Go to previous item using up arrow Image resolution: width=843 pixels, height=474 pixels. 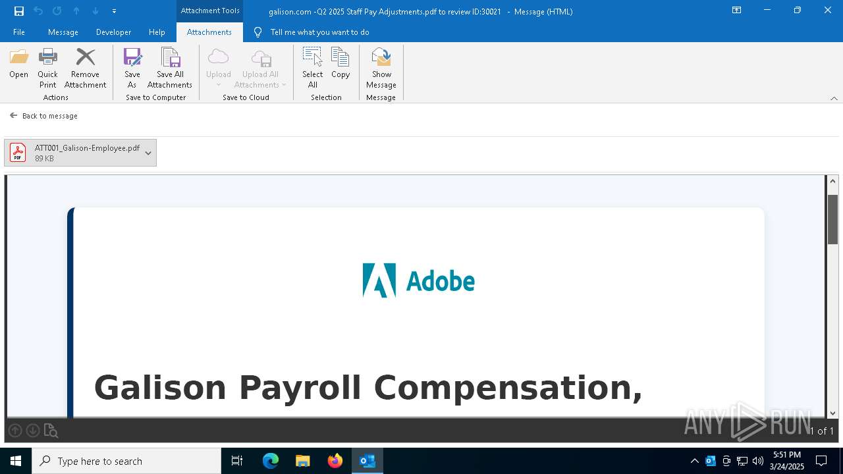[x=76, y=11]
